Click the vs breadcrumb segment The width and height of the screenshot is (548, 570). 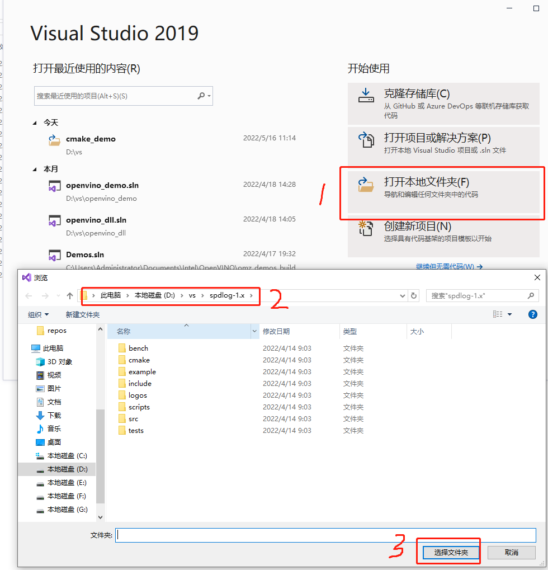[x=192, y=295]
